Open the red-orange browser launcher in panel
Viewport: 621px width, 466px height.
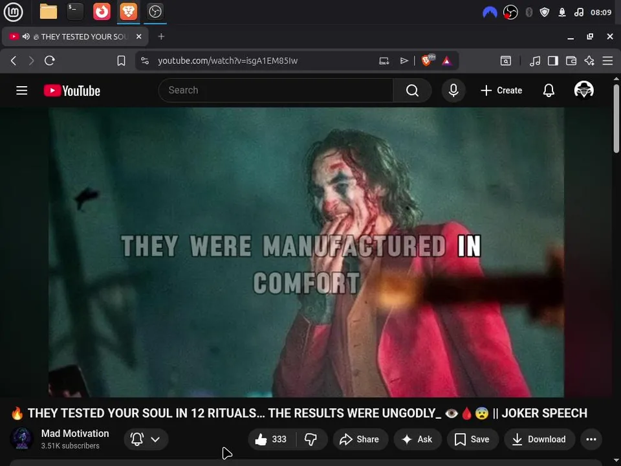coord(102,12)
